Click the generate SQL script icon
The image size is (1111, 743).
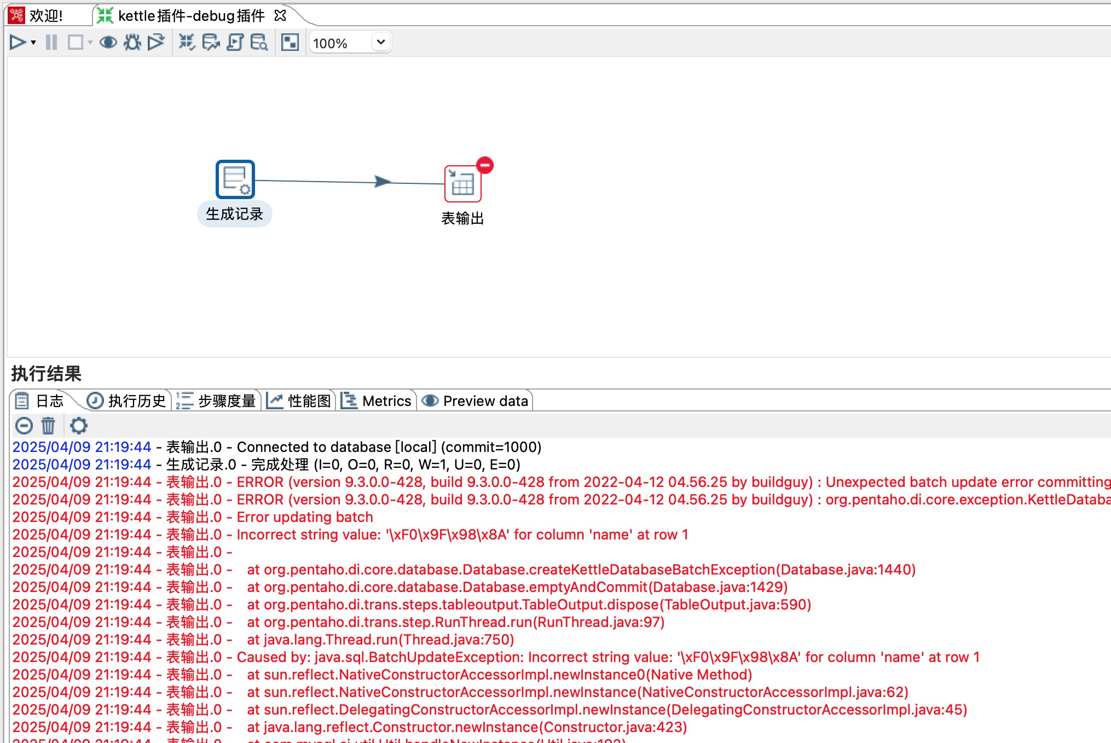[235, 42]
